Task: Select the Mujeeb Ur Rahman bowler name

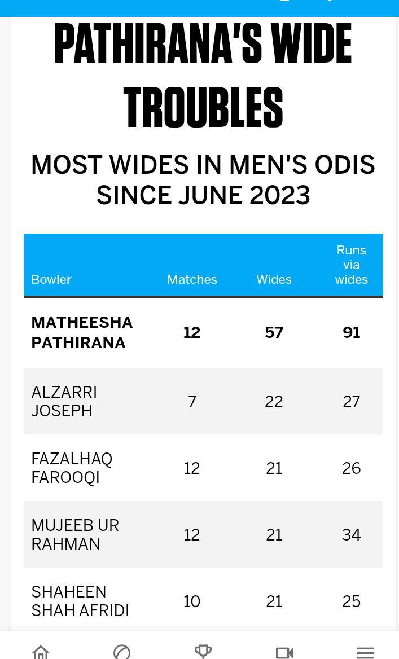Action: tap(75, 534)
